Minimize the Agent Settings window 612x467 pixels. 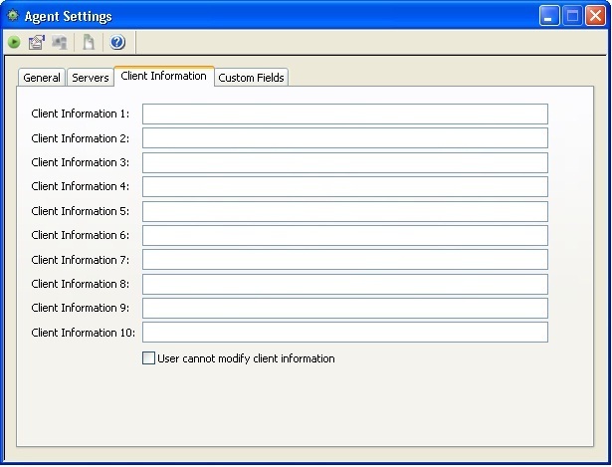click(549, 16)
